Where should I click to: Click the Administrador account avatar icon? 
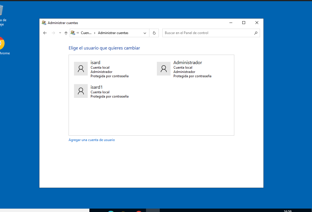pyautogui.click(x=164, y=69)
